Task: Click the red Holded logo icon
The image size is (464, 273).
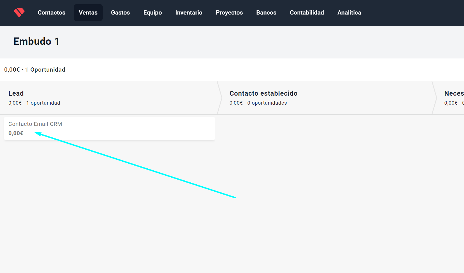Action: [x=19, y=13]
